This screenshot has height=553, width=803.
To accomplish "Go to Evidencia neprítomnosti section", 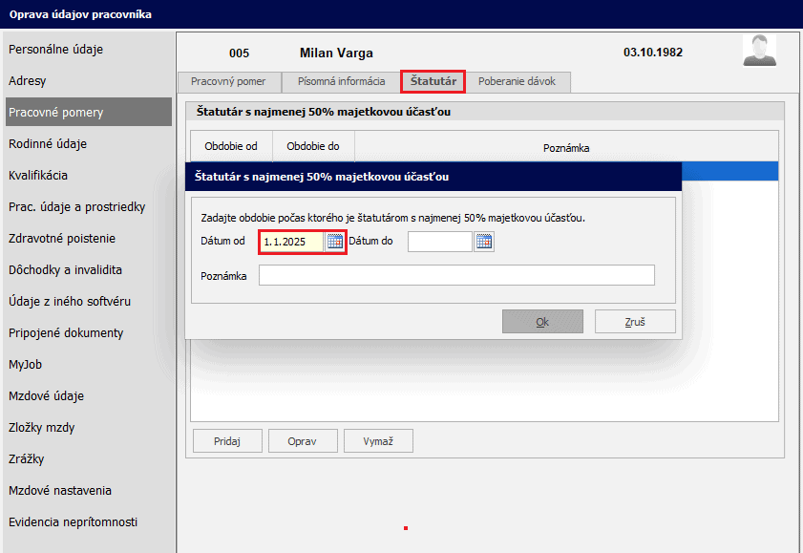I will click(x=73, y=522).
